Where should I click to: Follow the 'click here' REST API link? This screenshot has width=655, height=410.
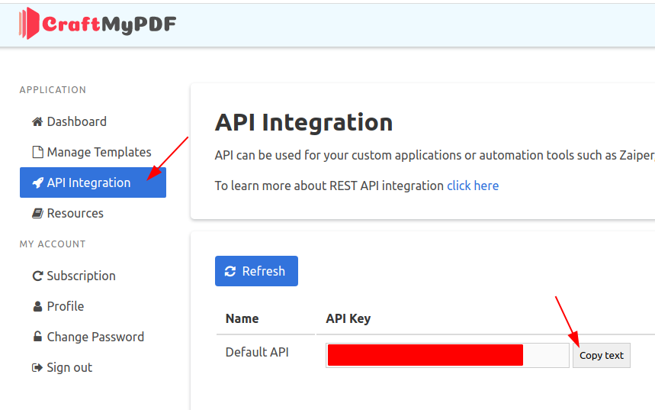473,186
